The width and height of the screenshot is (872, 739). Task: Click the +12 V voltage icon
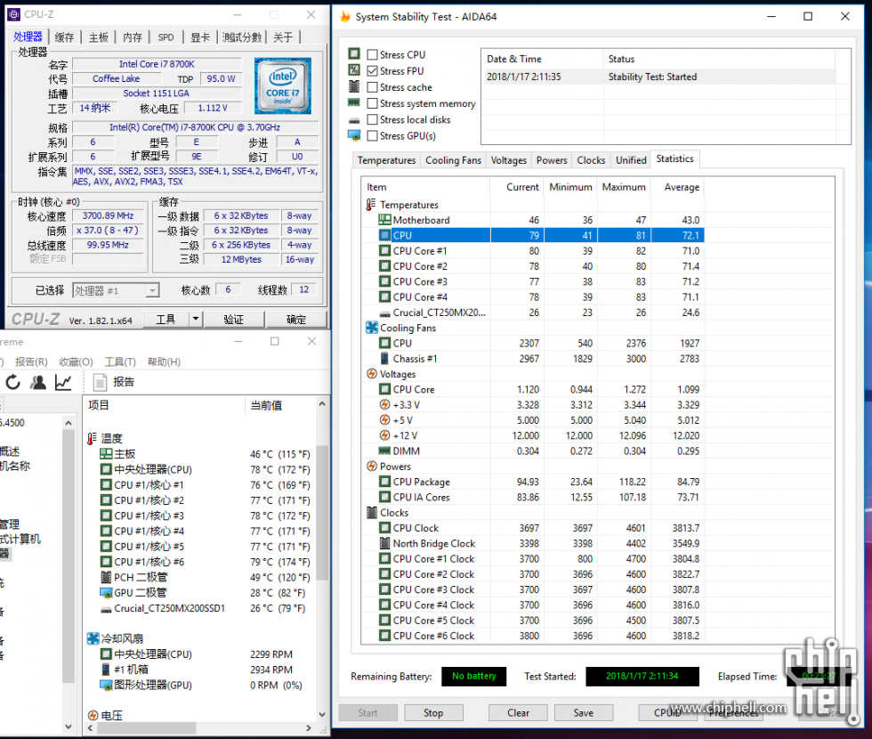384,435
